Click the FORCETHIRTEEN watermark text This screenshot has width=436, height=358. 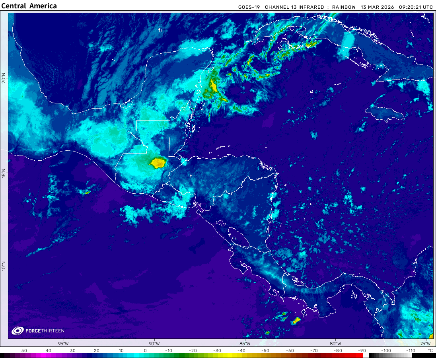(x=45, y=331)
